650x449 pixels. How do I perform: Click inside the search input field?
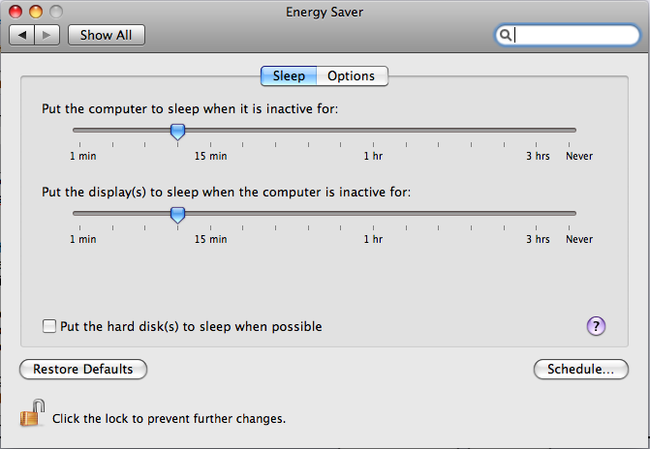coord(574,35)
